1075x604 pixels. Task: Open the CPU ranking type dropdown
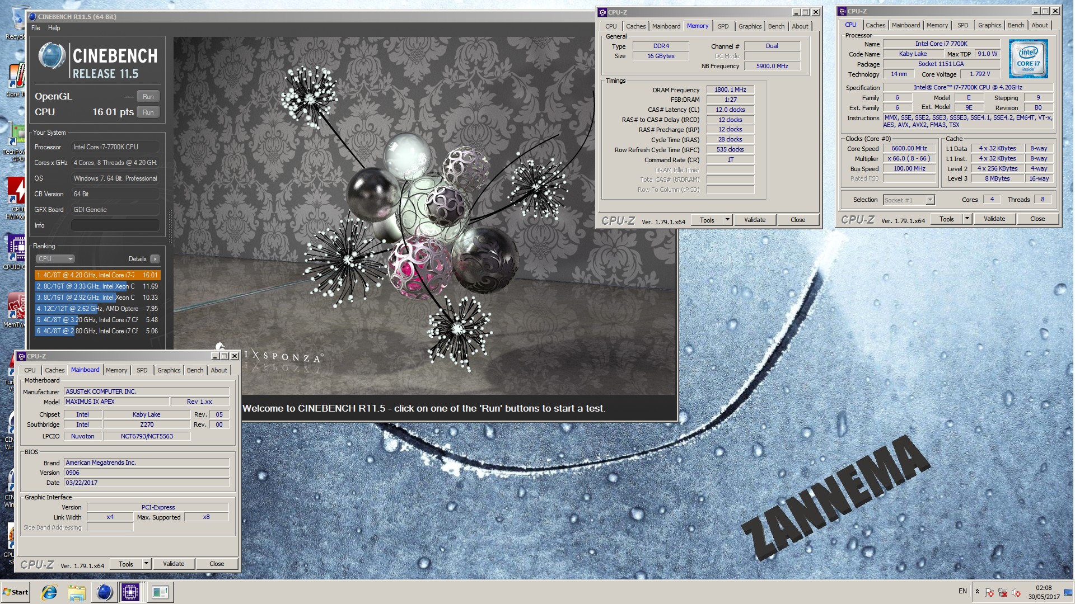[x=55, y=259]
